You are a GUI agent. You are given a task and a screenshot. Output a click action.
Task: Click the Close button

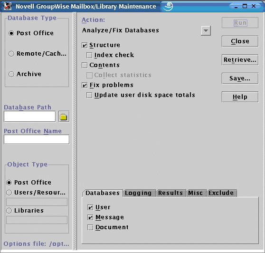pyautogui.click(x=240, y=41)
